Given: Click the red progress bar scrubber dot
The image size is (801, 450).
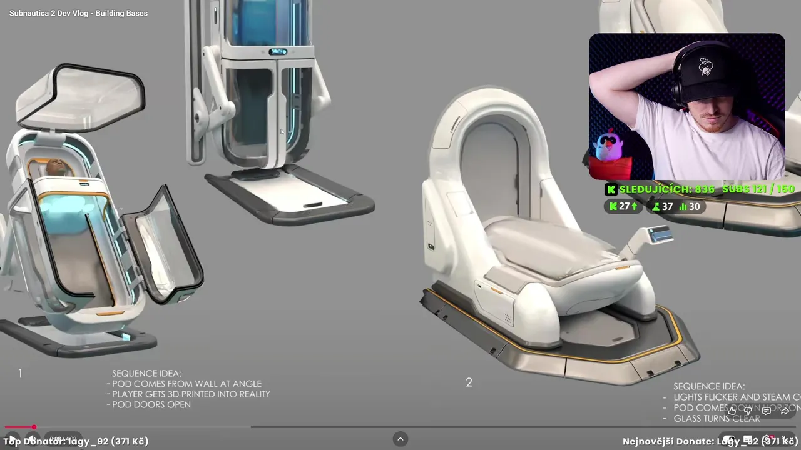Looking at the screenshot, I should 34,427.
